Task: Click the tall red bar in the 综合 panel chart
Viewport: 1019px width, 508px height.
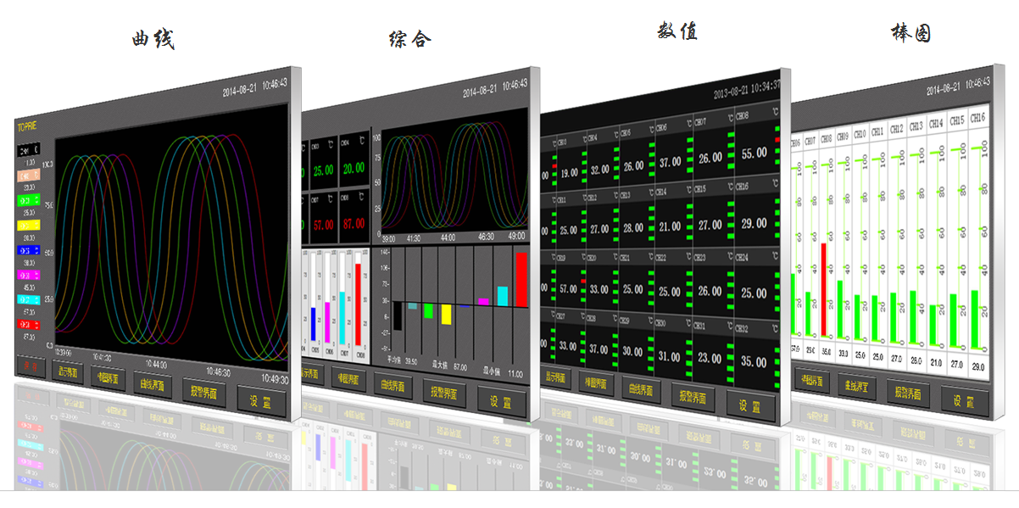Action: point(521,279)
